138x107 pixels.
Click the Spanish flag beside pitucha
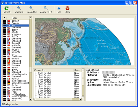9,50
